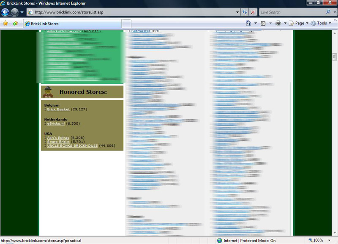The width and height of the screenshot is (338, 244).
Task: Click the Live Search box
Action: (292, 12)
